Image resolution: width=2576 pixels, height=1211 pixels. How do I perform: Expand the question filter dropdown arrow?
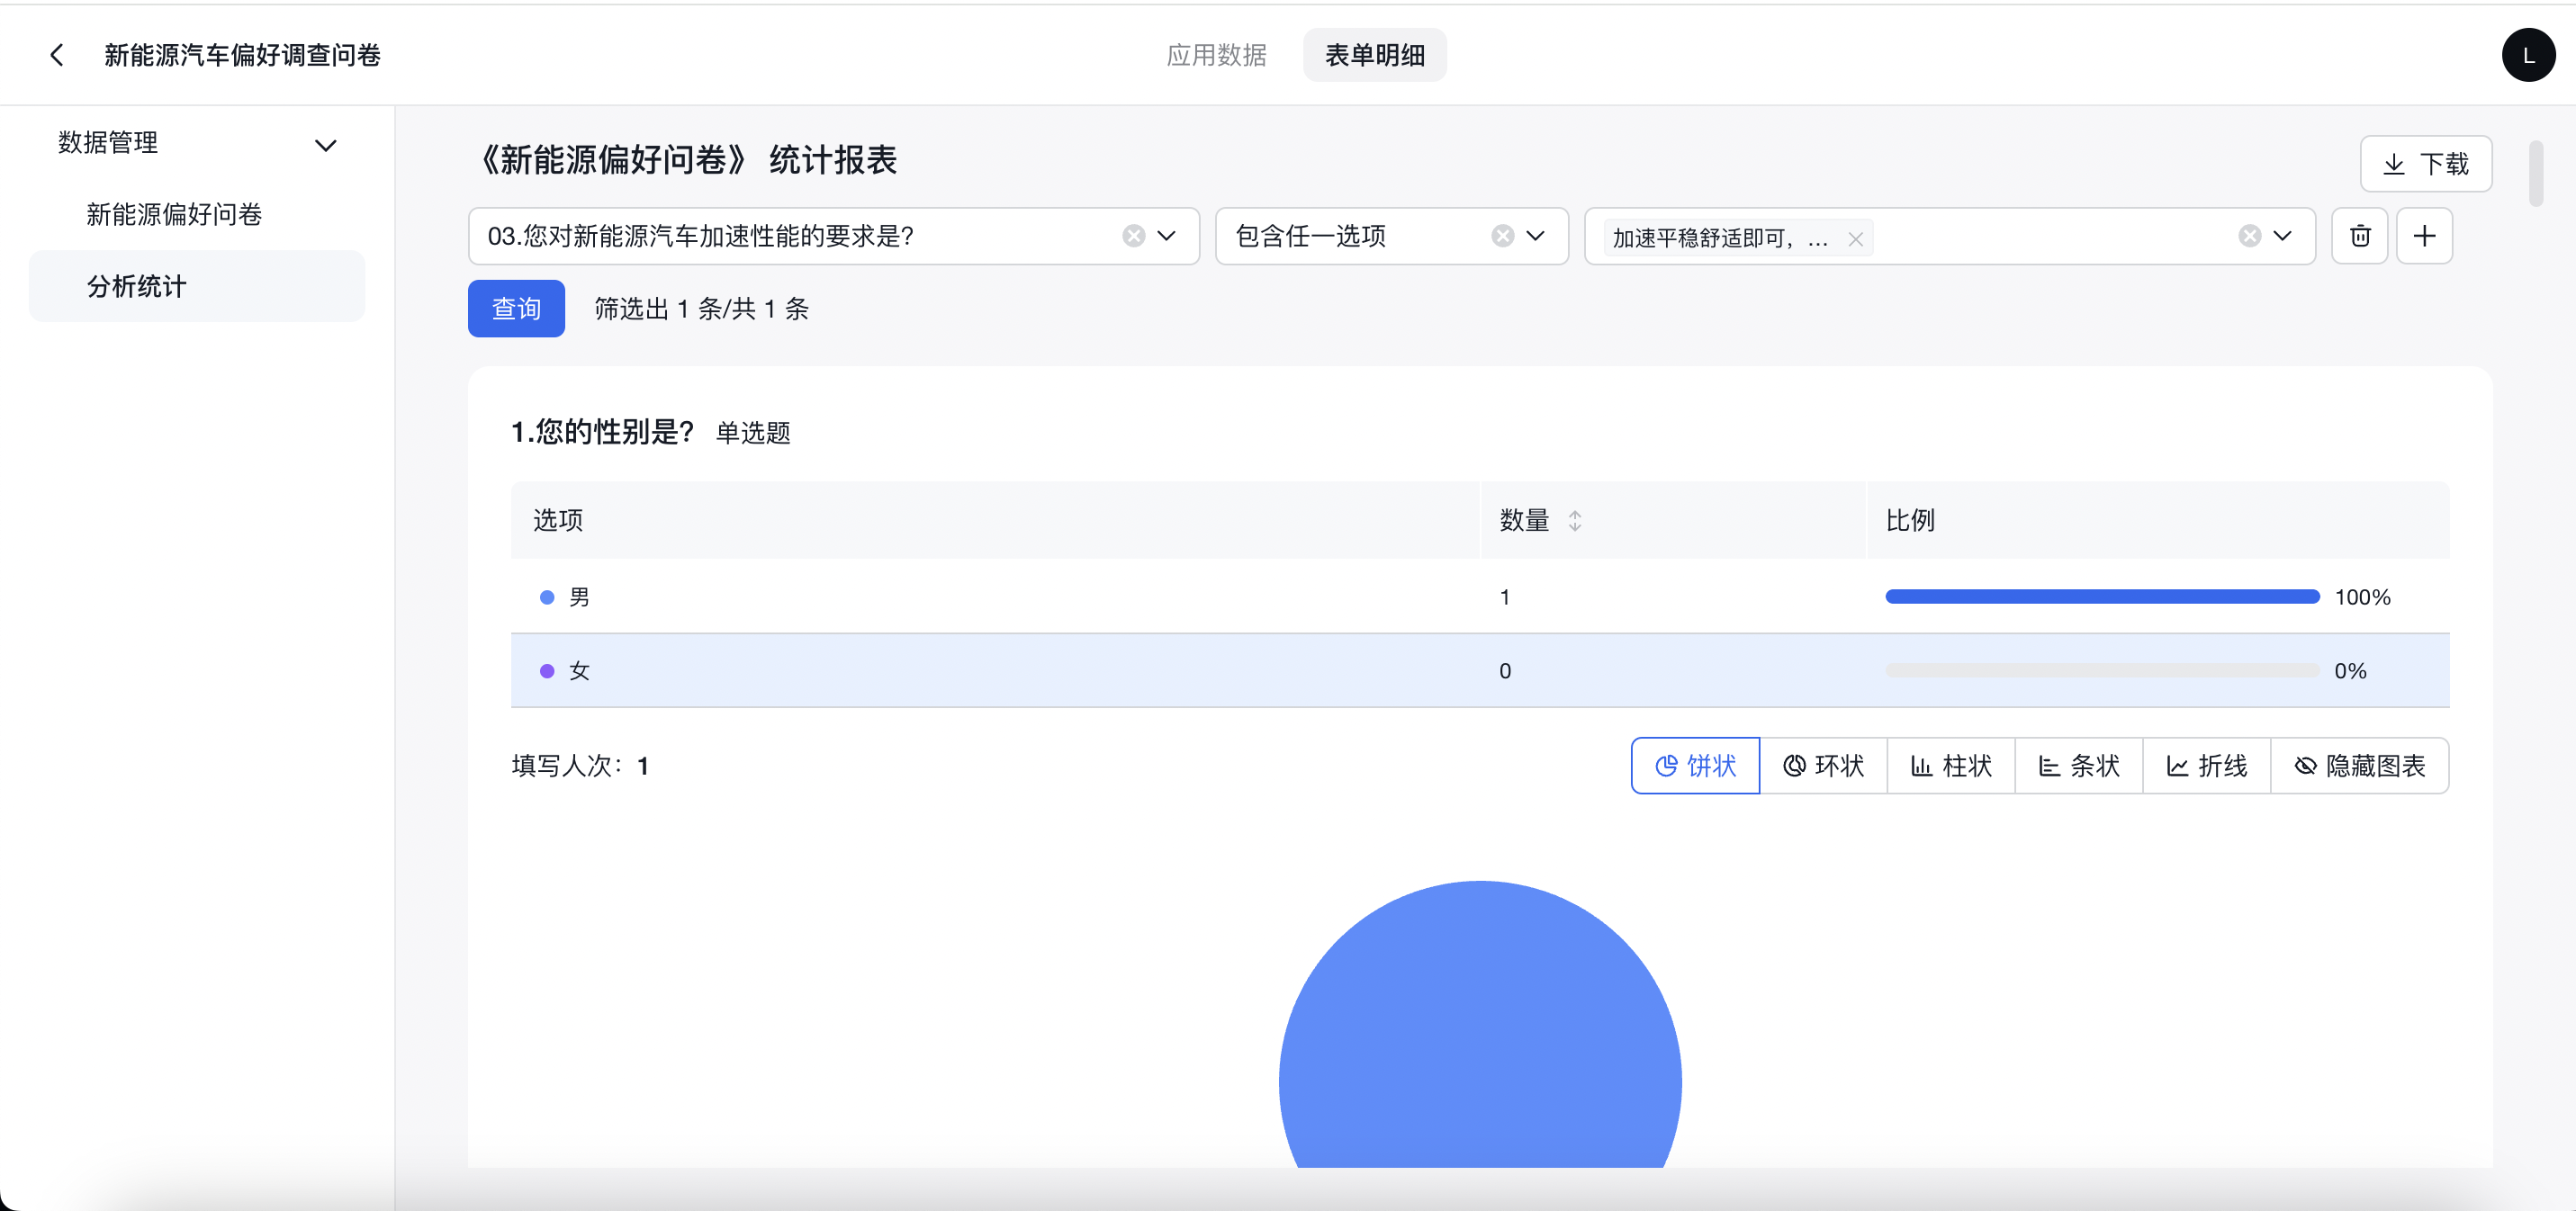[x=1166, y=236]
